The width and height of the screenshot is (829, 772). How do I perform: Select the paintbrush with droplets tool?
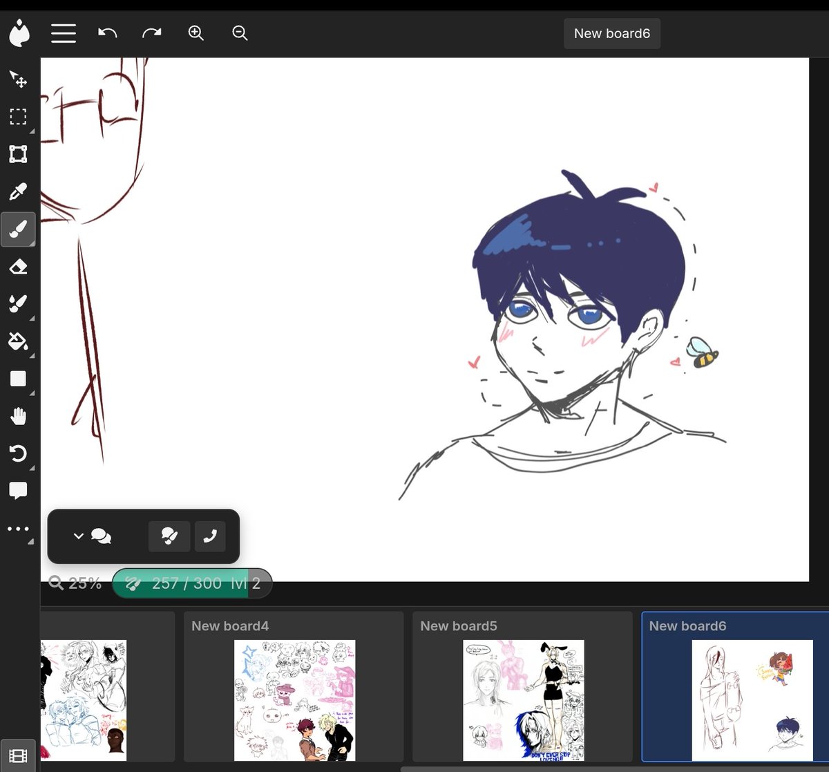tap(19, 303)
